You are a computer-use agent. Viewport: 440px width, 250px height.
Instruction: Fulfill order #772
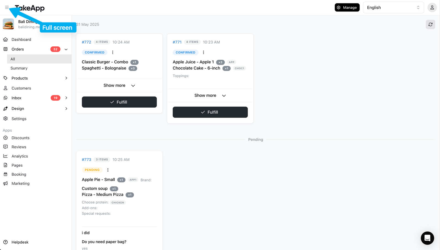click(119, 102)
